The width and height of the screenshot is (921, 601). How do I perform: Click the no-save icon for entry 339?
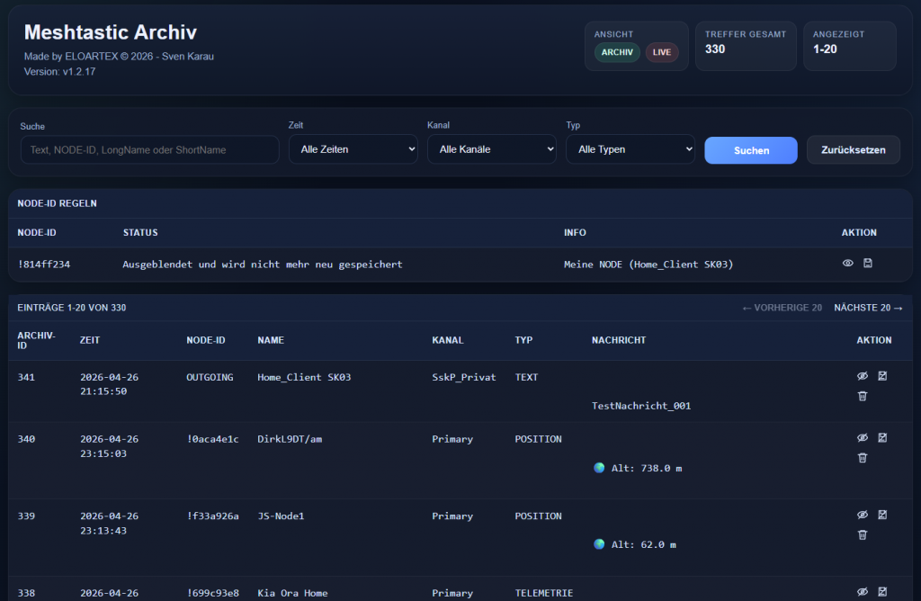tap(882, 515)
